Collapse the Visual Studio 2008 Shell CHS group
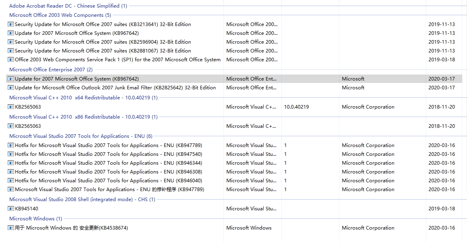This screenshot has height=242, width=467. tap(82, 200)
